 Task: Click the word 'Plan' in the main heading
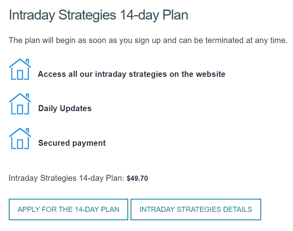175,15
